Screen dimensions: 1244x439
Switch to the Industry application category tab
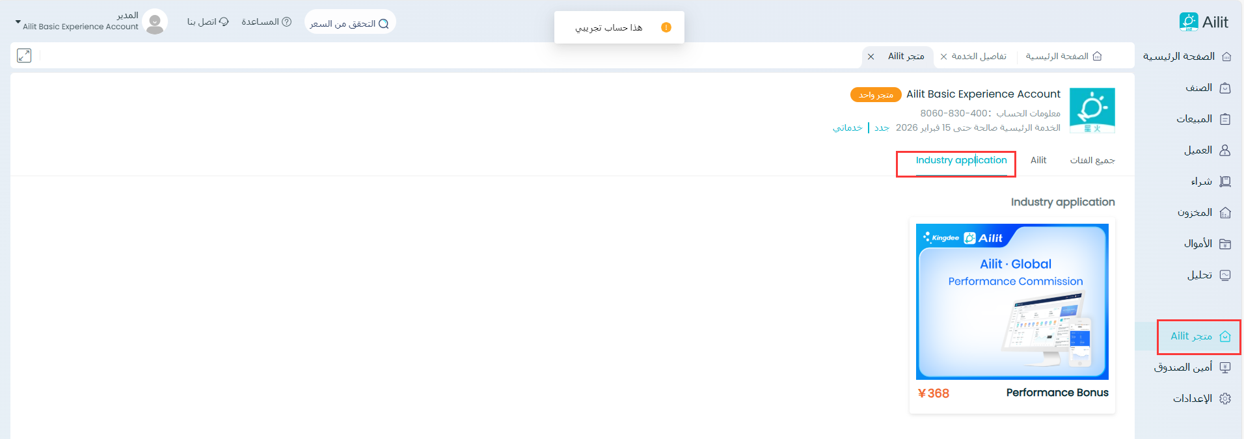pyautogui.click(x=961, y=161)
